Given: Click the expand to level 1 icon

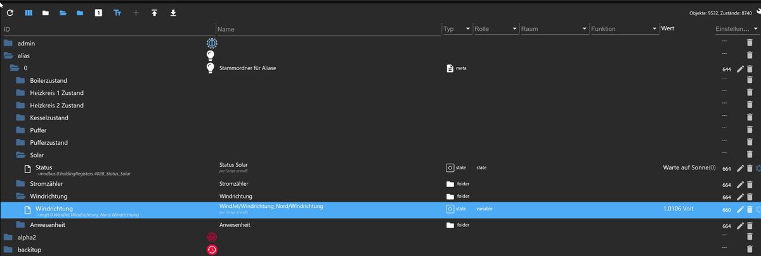Looking at the screenshot, I should 98,13.
